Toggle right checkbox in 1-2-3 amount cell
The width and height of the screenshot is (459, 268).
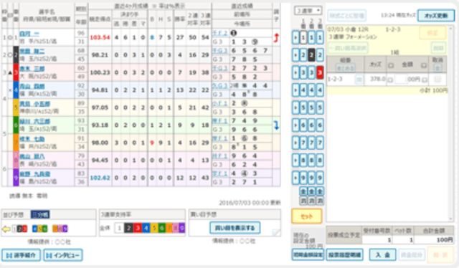pos(425,80)
